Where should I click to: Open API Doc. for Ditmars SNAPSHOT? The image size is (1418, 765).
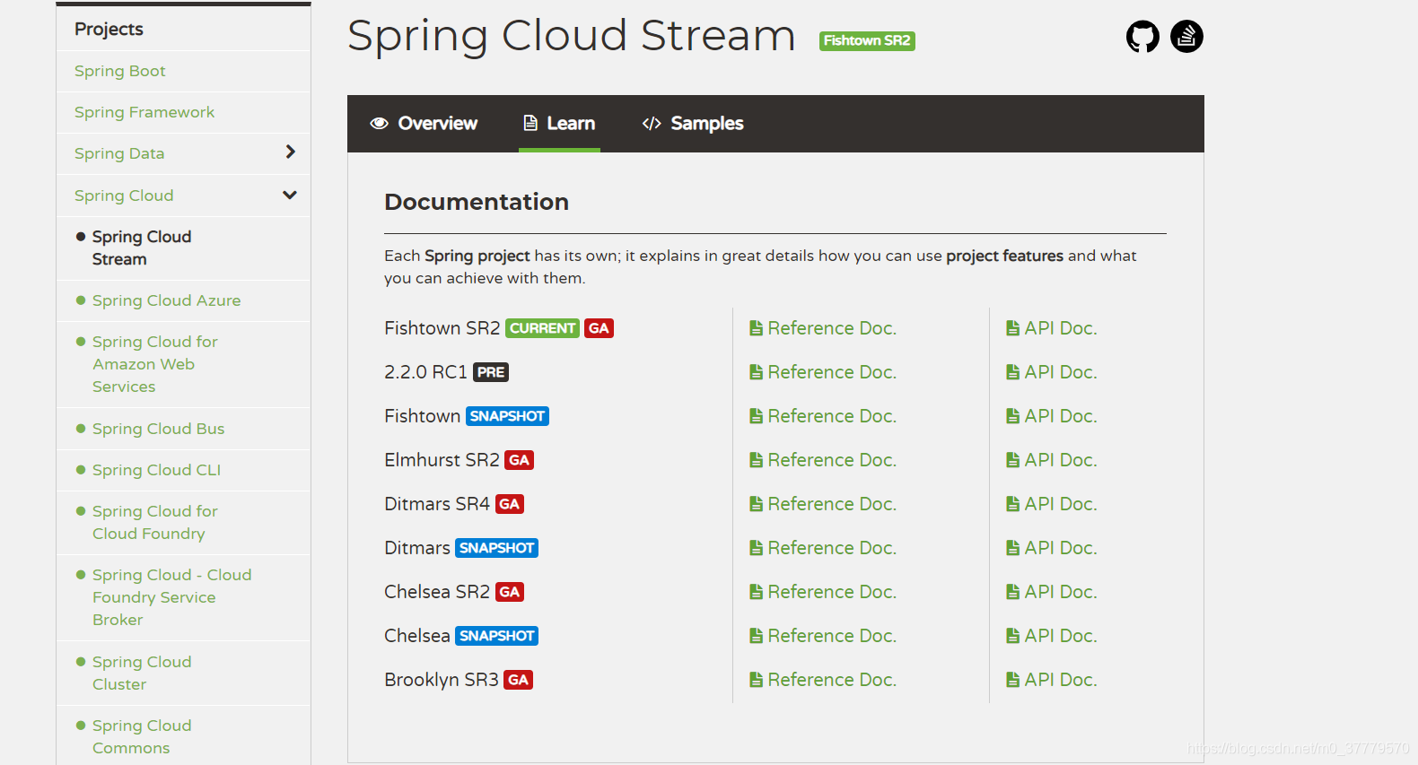[1061, 548]
